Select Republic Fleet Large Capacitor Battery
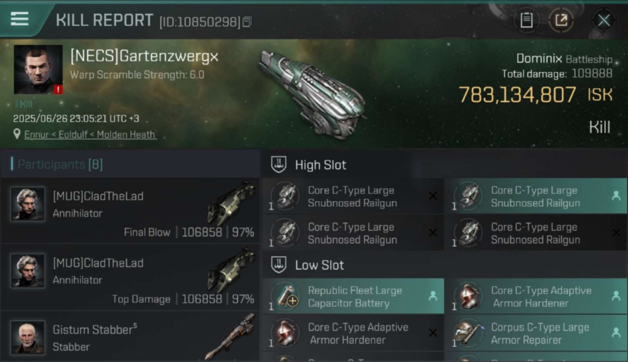The image size is (628, 362). 353,296
